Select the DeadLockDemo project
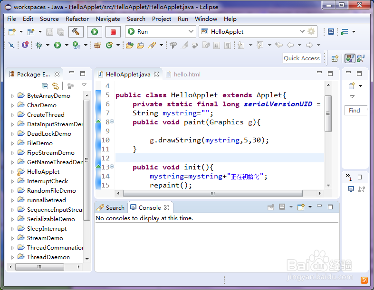 point(49,134)
